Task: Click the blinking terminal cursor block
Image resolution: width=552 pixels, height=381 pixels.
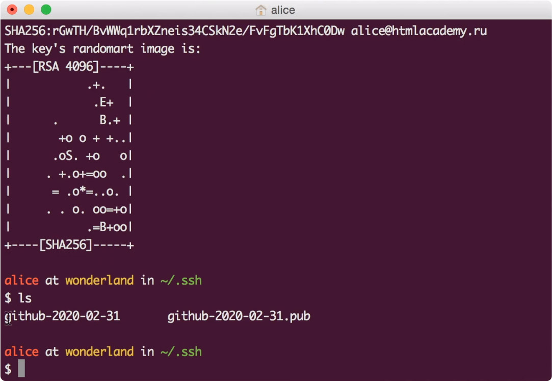Action: (21, 368)
